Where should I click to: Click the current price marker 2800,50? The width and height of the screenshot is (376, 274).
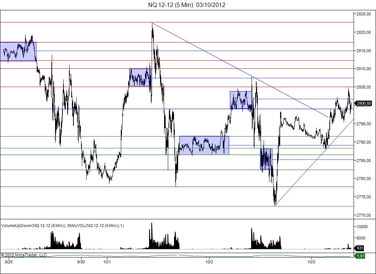[363, 104]
